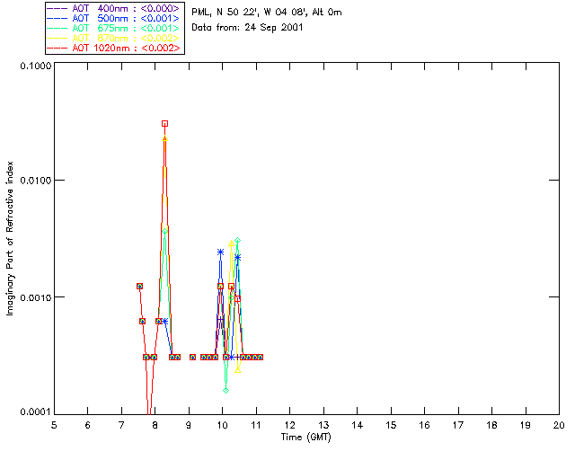Click the 'Imaginary Part of Refractive index' axis title
This screenshot has width=575, height=460.
tap(10, 238)
